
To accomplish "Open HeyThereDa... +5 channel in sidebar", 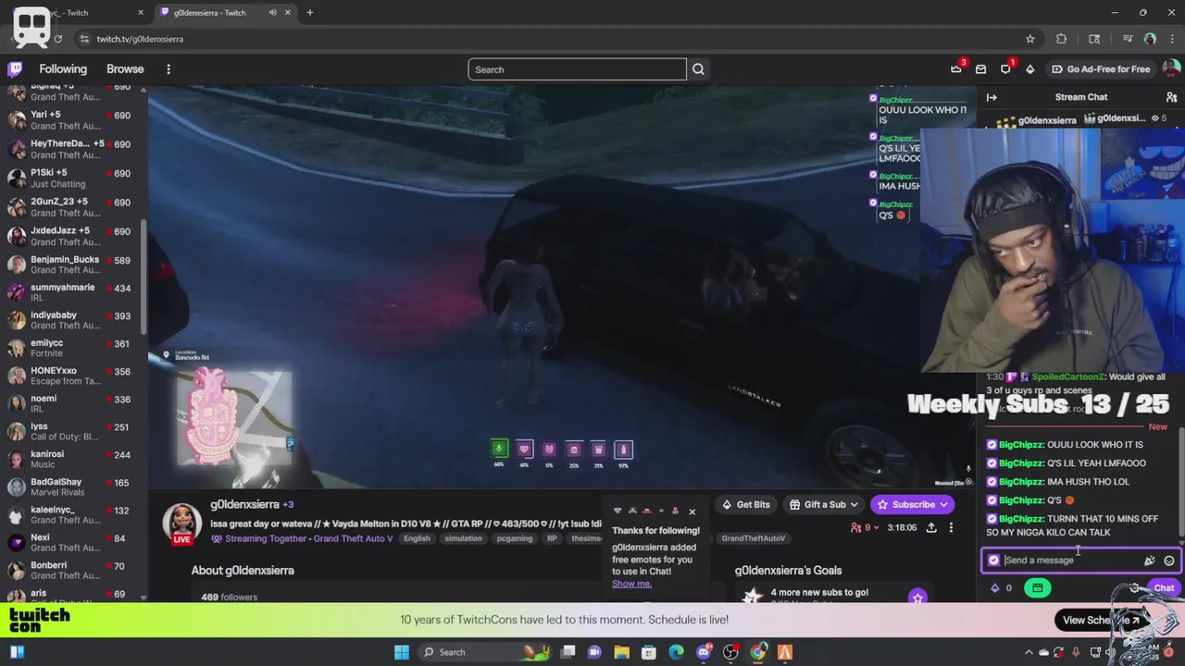I will [x=72, y=149].
